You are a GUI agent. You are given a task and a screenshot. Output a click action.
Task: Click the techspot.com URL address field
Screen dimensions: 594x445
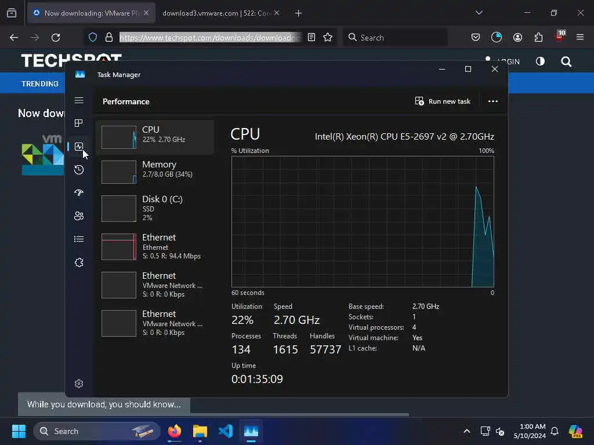coord(210,38)
